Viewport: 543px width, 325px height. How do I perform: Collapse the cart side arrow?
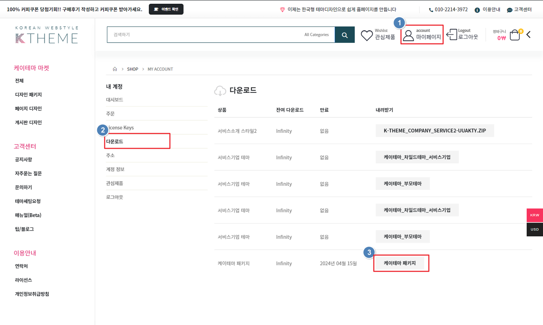pyautogui.click(x=529, y=35)
